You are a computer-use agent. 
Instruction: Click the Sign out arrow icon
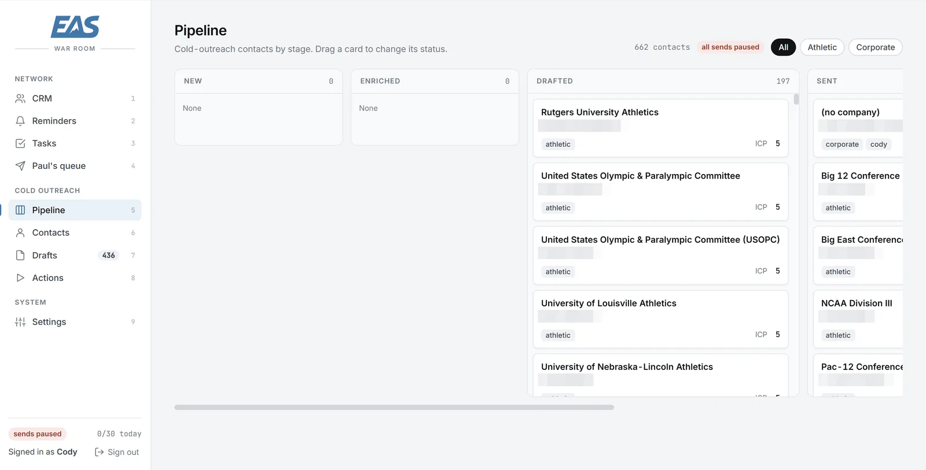tap(99, 452)
